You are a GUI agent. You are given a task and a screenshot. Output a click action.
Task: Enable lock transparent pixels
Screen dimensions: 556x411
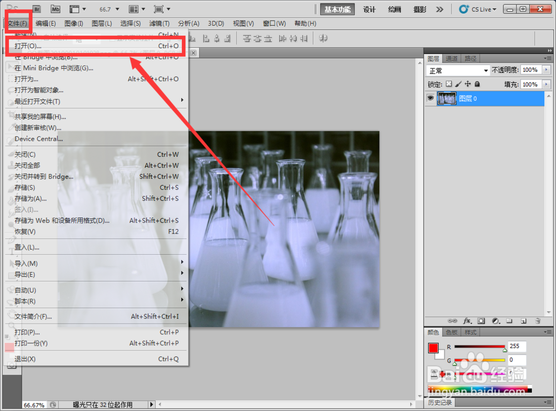448,84
